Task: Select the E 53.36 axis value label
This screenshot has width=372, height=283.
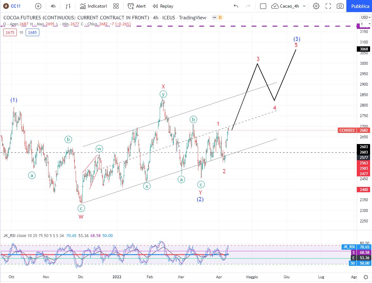Action: tap(361, 258)
